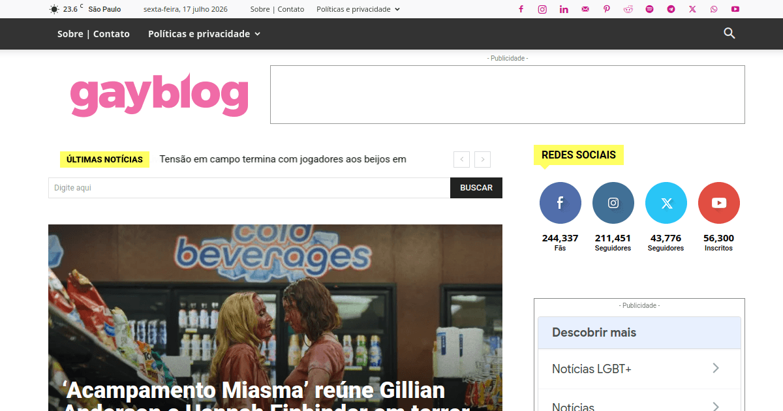Click the gayblog logo
This screenshot has width=783, height=411.
point(159,95)
